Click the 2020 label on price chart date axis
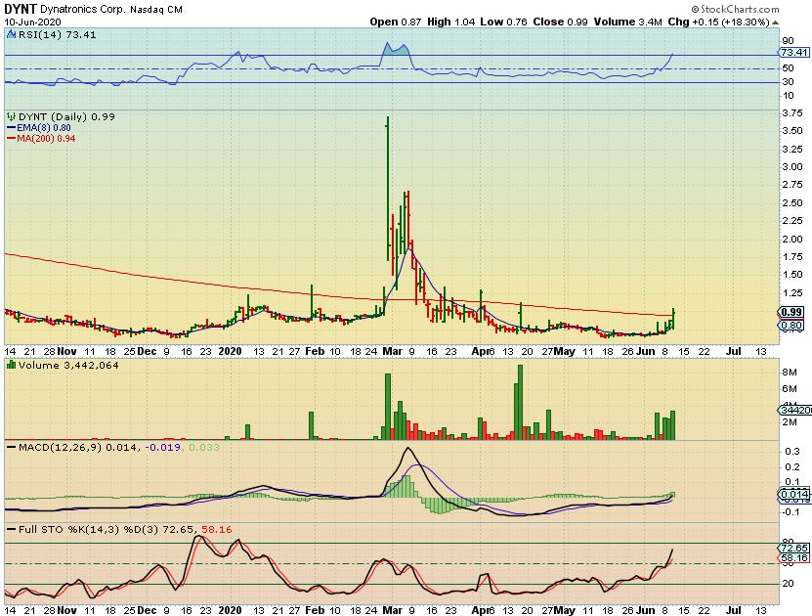The image size is (812, 616). point(230,351)
